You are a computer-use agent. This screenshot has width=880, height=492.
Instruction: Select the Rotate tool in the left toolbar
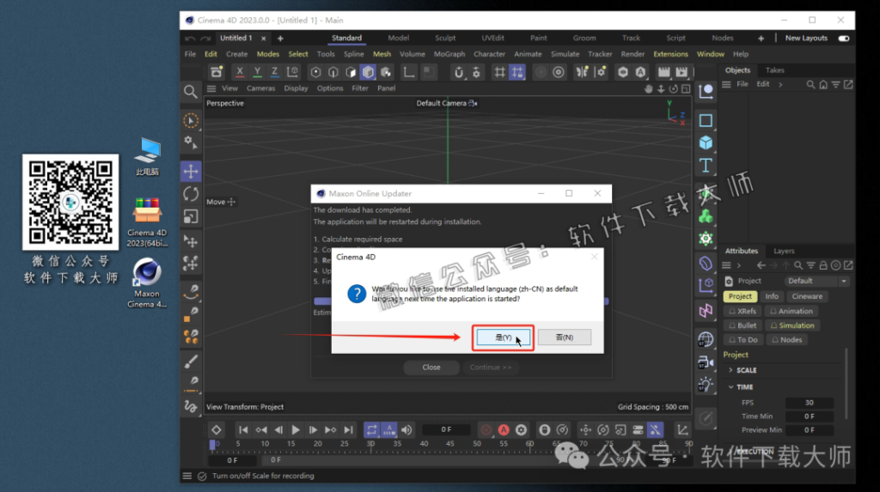point(191,194)
